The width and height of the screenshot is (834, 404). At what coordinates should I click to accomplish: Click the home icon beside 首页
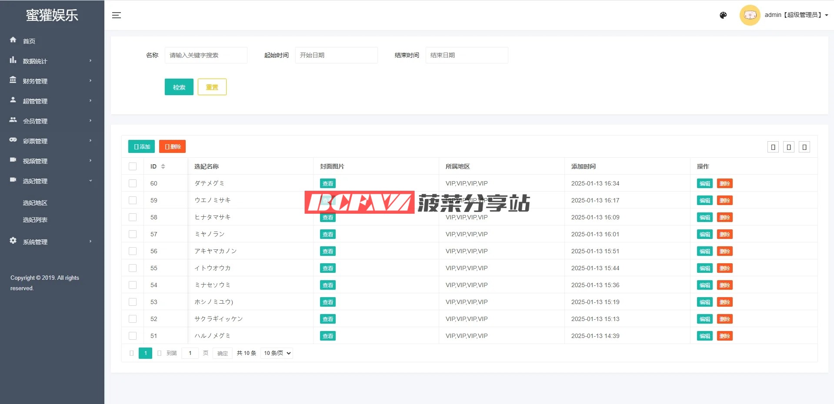point(13,40)
